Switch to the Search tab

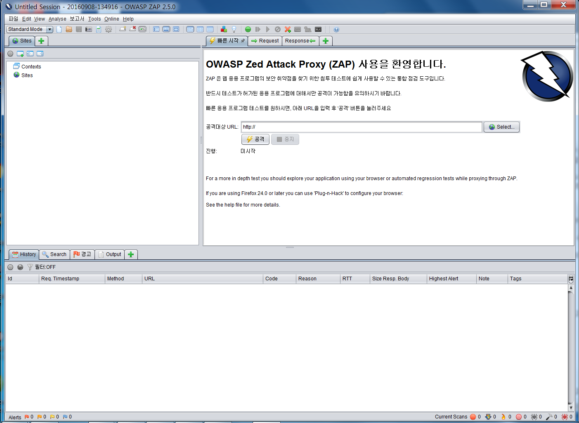(54, 254)
